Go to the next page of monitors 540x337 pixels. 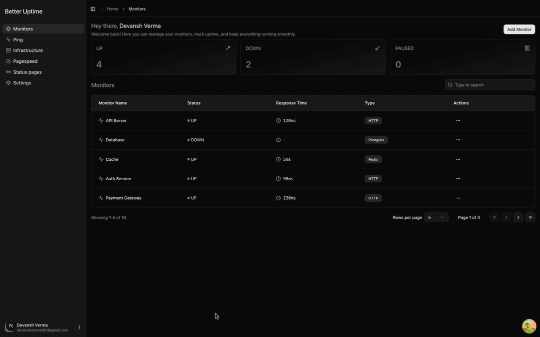518,217
